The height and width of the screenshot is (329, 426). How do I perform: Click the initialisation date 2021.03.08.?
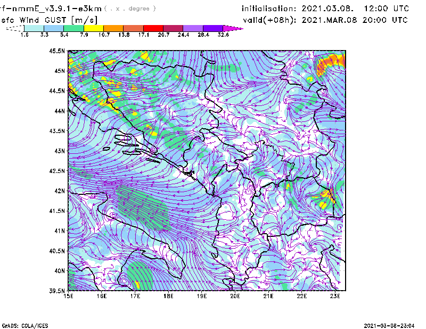[327, 9]
